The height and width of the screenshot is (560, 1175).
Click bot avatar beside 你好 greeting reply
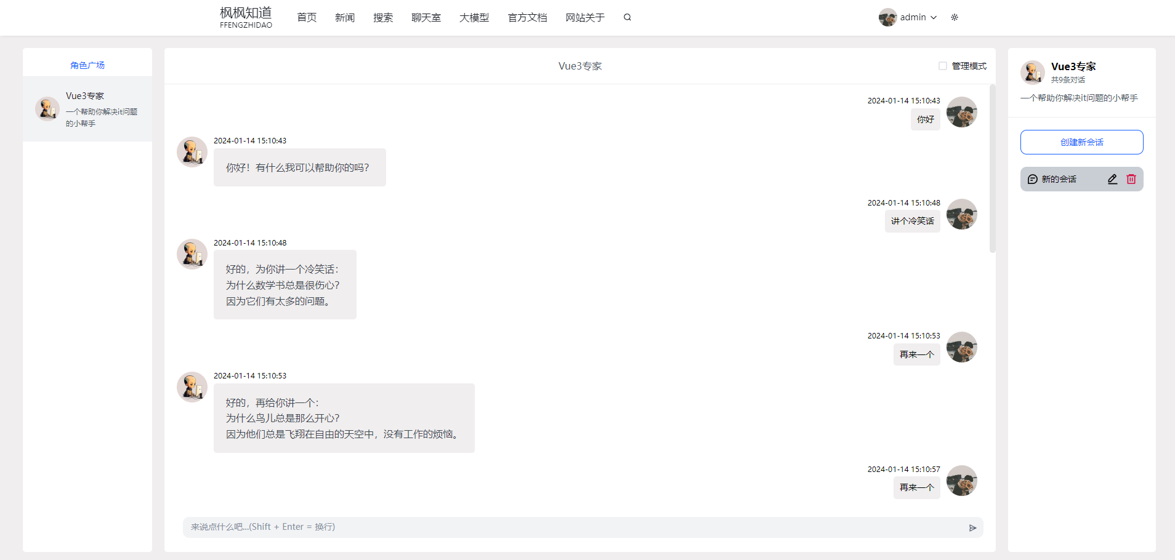pyautogui.click(x=192, y=152)
